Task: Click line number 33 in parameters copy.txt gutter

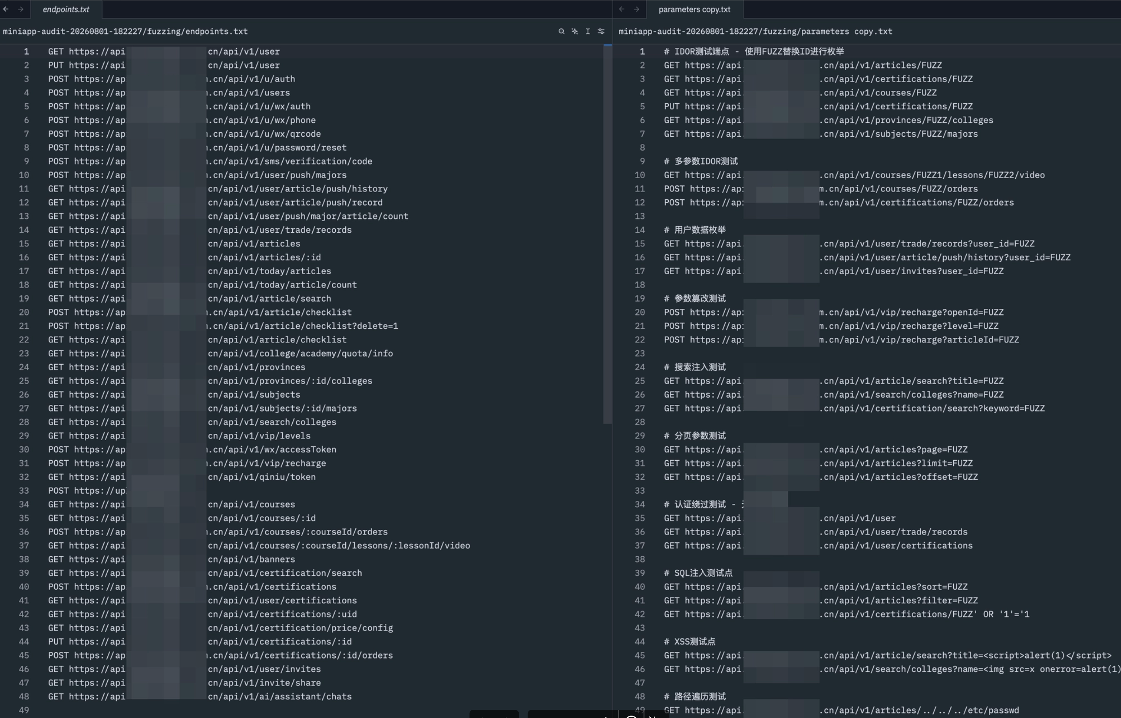Action: click(x=640, y=490)
